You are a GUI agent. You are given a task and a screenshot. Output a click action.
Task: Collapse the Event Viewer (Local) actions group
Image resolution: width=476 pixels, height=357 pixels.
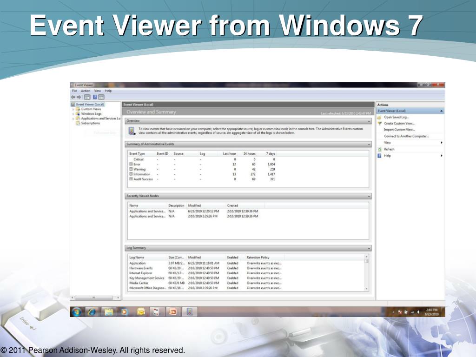click(x=441, y=111)
